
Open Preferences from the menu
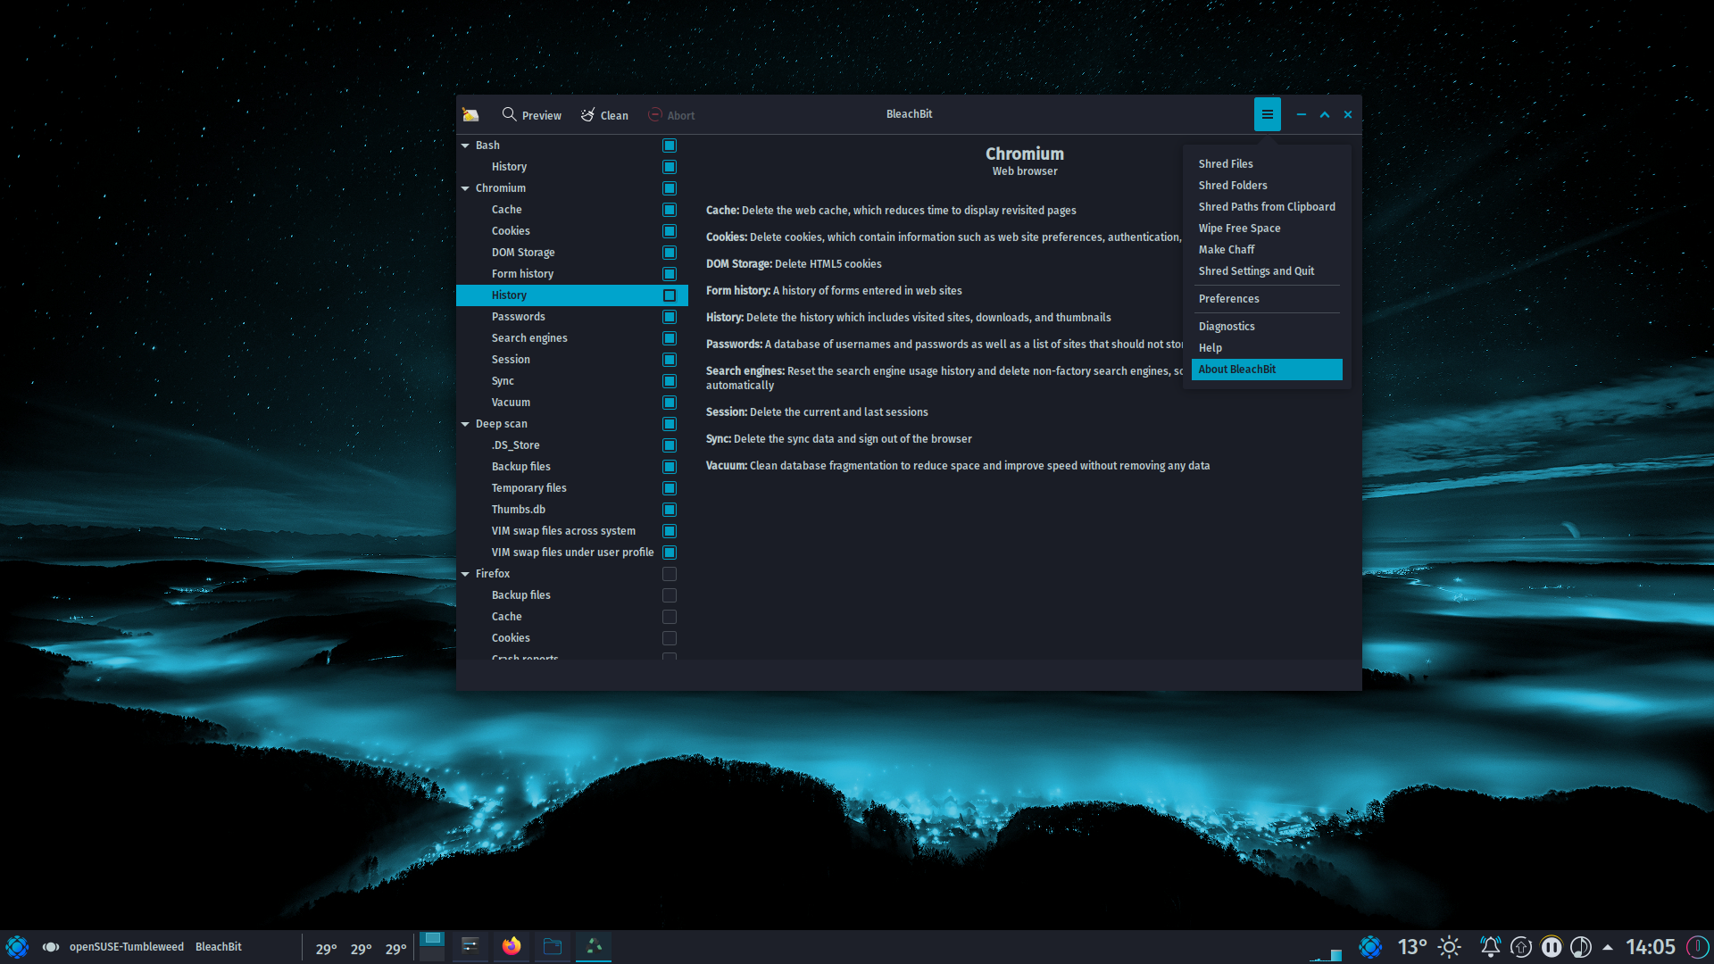tap(1267, 299)
